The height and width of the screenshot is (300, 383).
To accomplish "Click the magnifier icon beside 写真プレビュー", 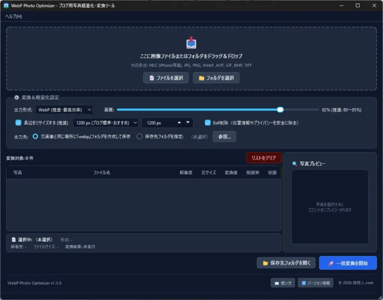I will click(x=294, y=164).
